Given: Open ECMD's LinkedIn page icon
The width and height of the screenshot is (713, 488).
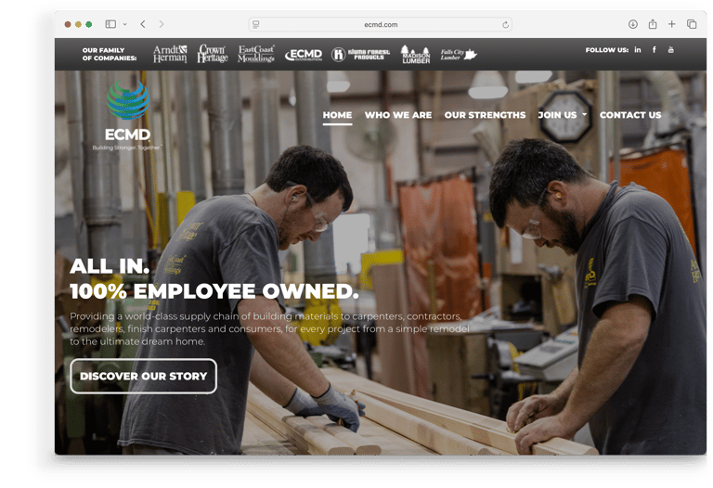Looking at the screenshot, I should (x=638, y=50).
